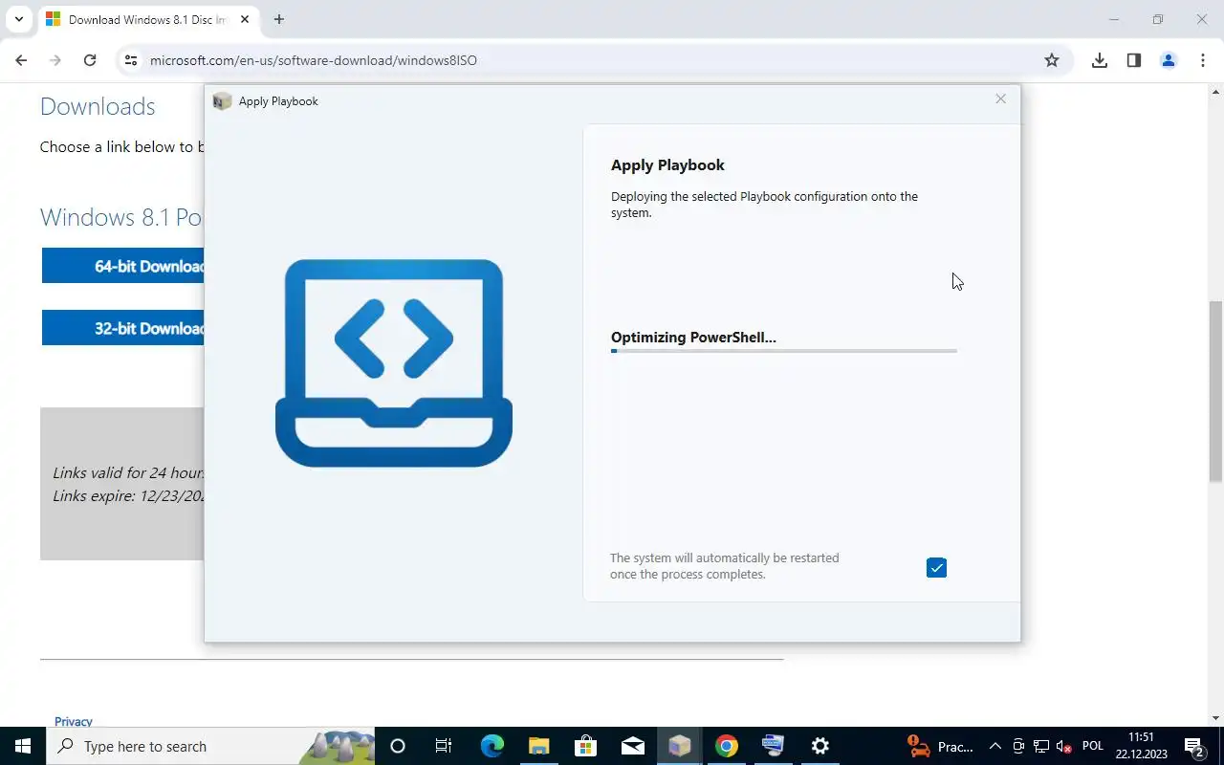Viewport: 1224px width, 765px height.
Task: Open Chrome side panel icon
Action: [1134, 60]
